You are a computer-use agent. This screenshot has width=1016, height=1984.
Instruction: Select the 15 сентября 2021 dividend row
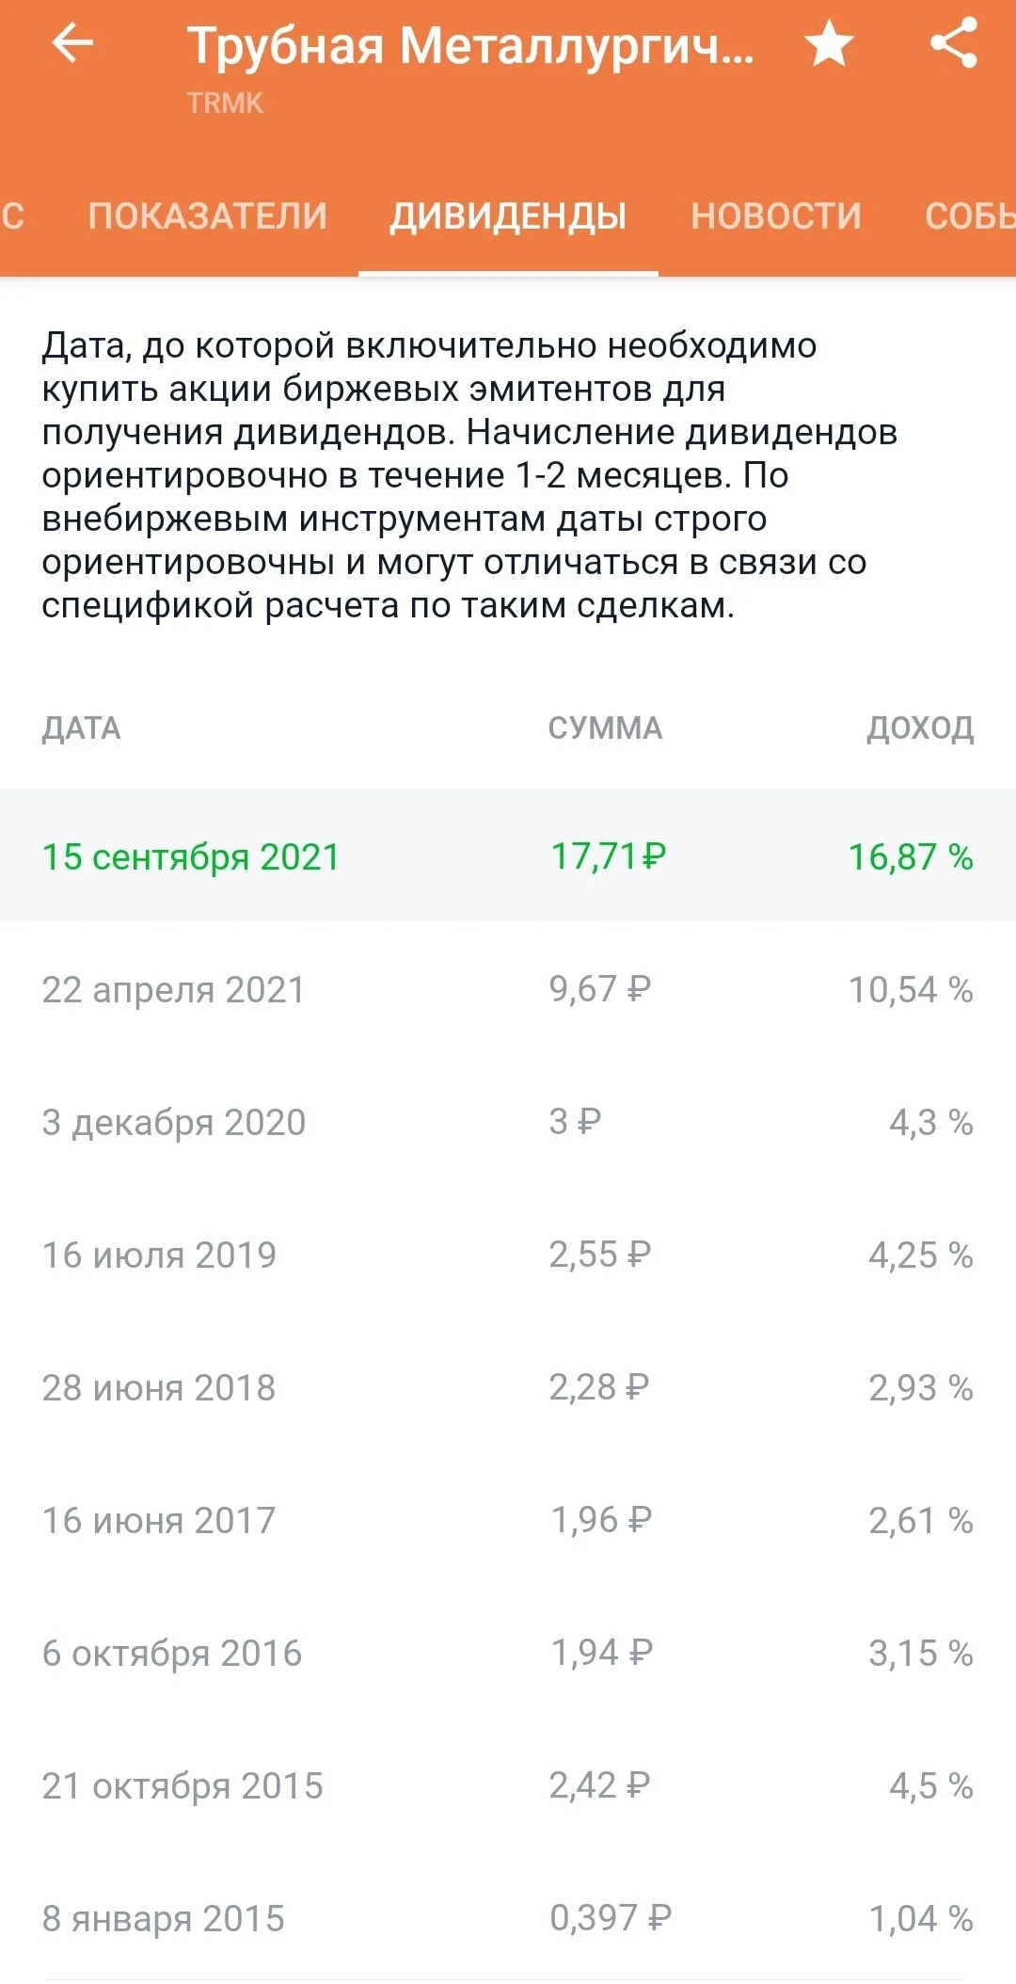(x=508, y=856)
